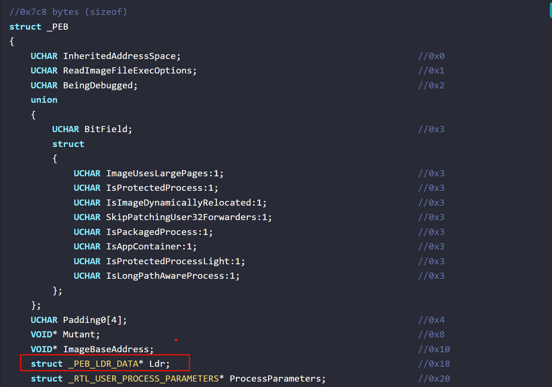
Task: Click the _PEB_LDR_DATA type name
Action: 104,363
